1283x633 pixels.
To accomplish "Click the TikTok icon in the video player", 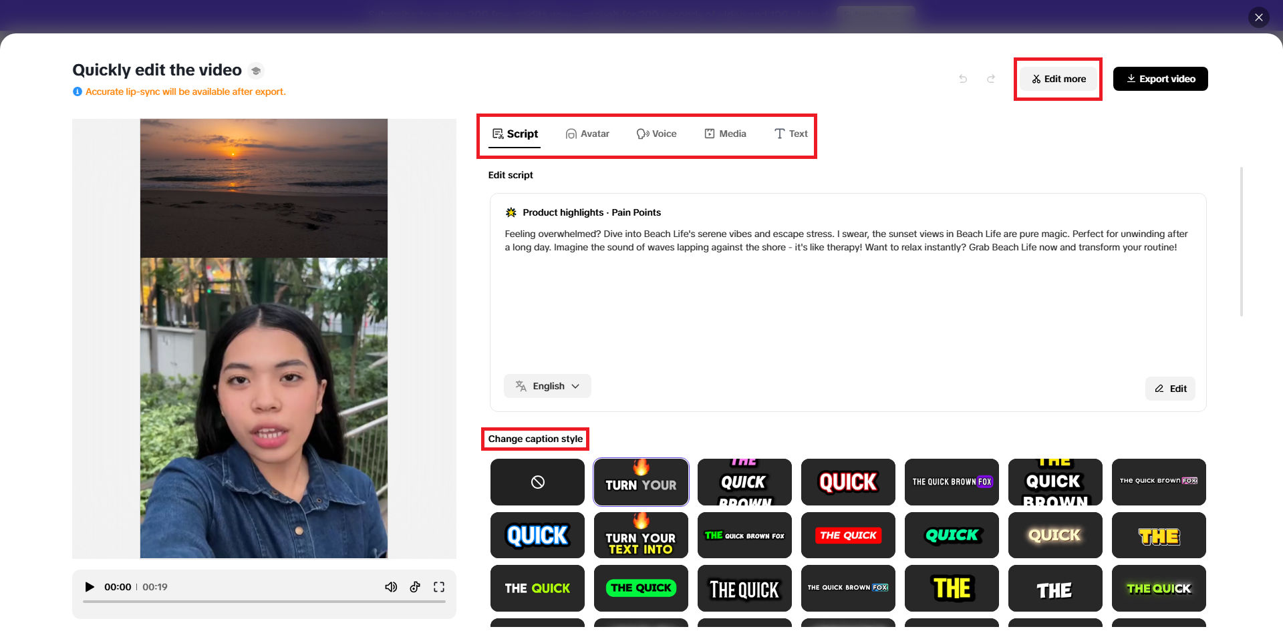I will pos(415,586).
